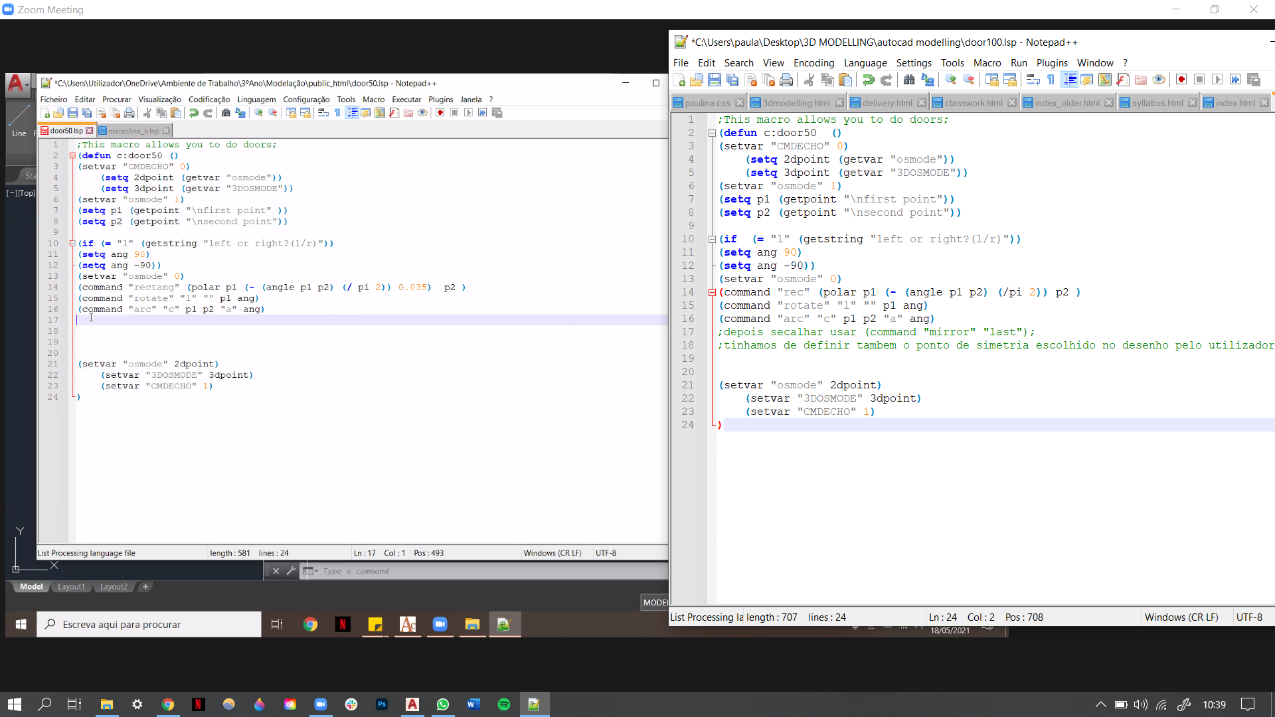Toggle Show All Characters in door50.lsp toolbar
Screen dimensions: 1275x717
click(337, 114)
